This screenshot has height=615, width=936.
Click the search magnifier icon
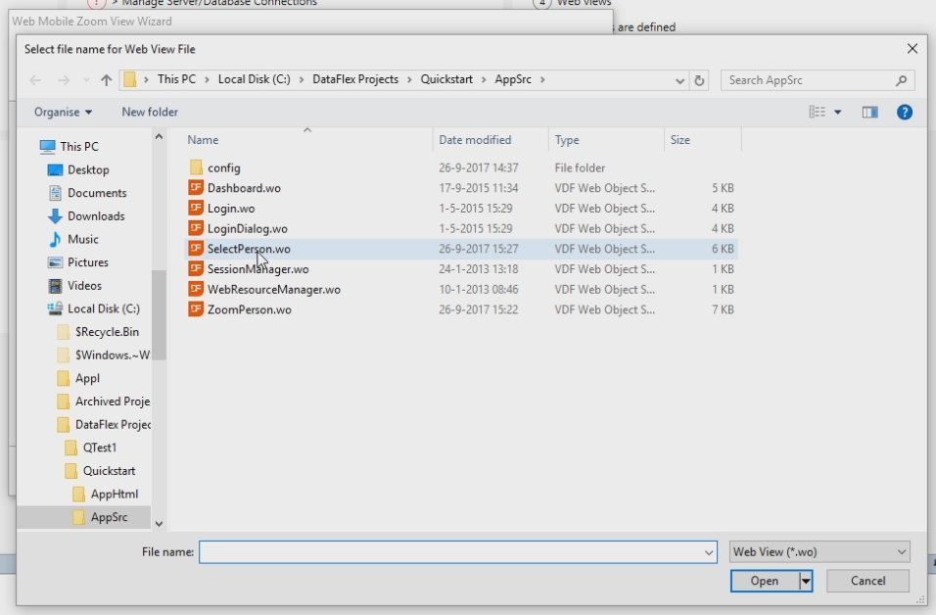(901, 80)
